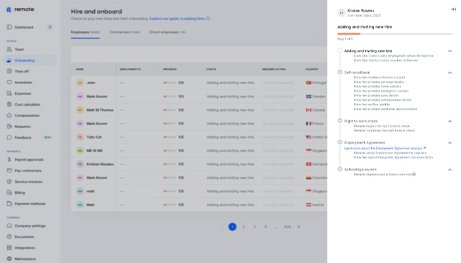
Task: Click the Incentives heart icon
Action: tap(9, 82)
